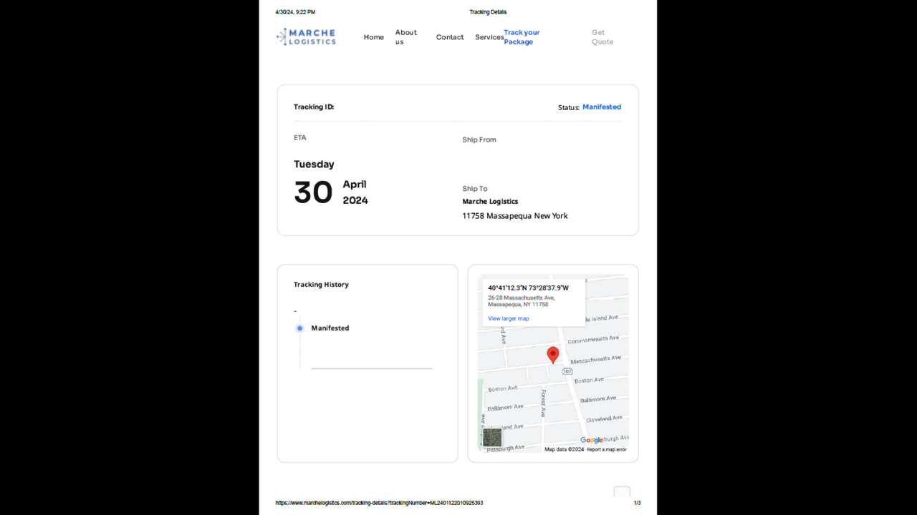Click the Cleveland Ave street label
The image size is (917, 515).
604,418
